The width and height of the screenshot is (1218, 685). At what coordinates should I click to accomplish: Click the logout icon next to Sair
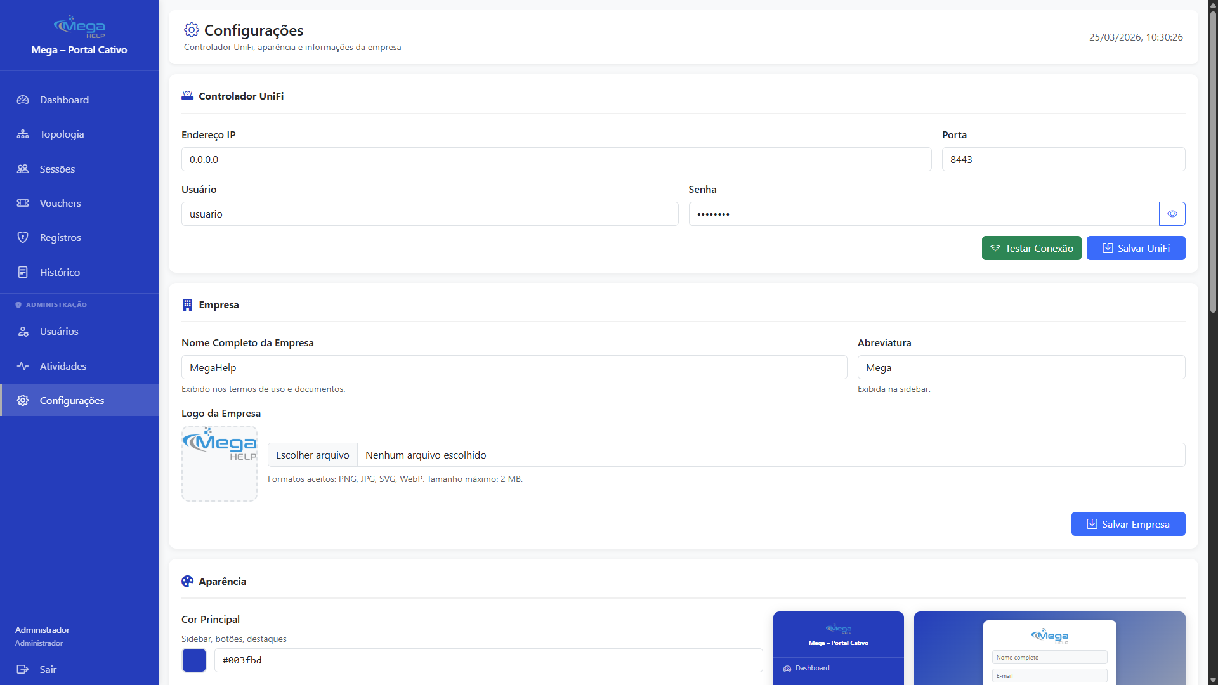[x=23, y=669]
